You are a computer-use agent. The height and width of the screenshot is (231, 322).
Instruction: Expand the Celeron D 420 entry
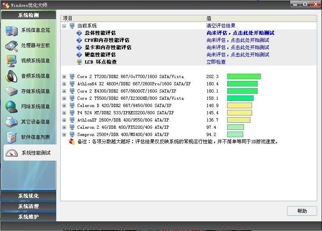(64, 105)
